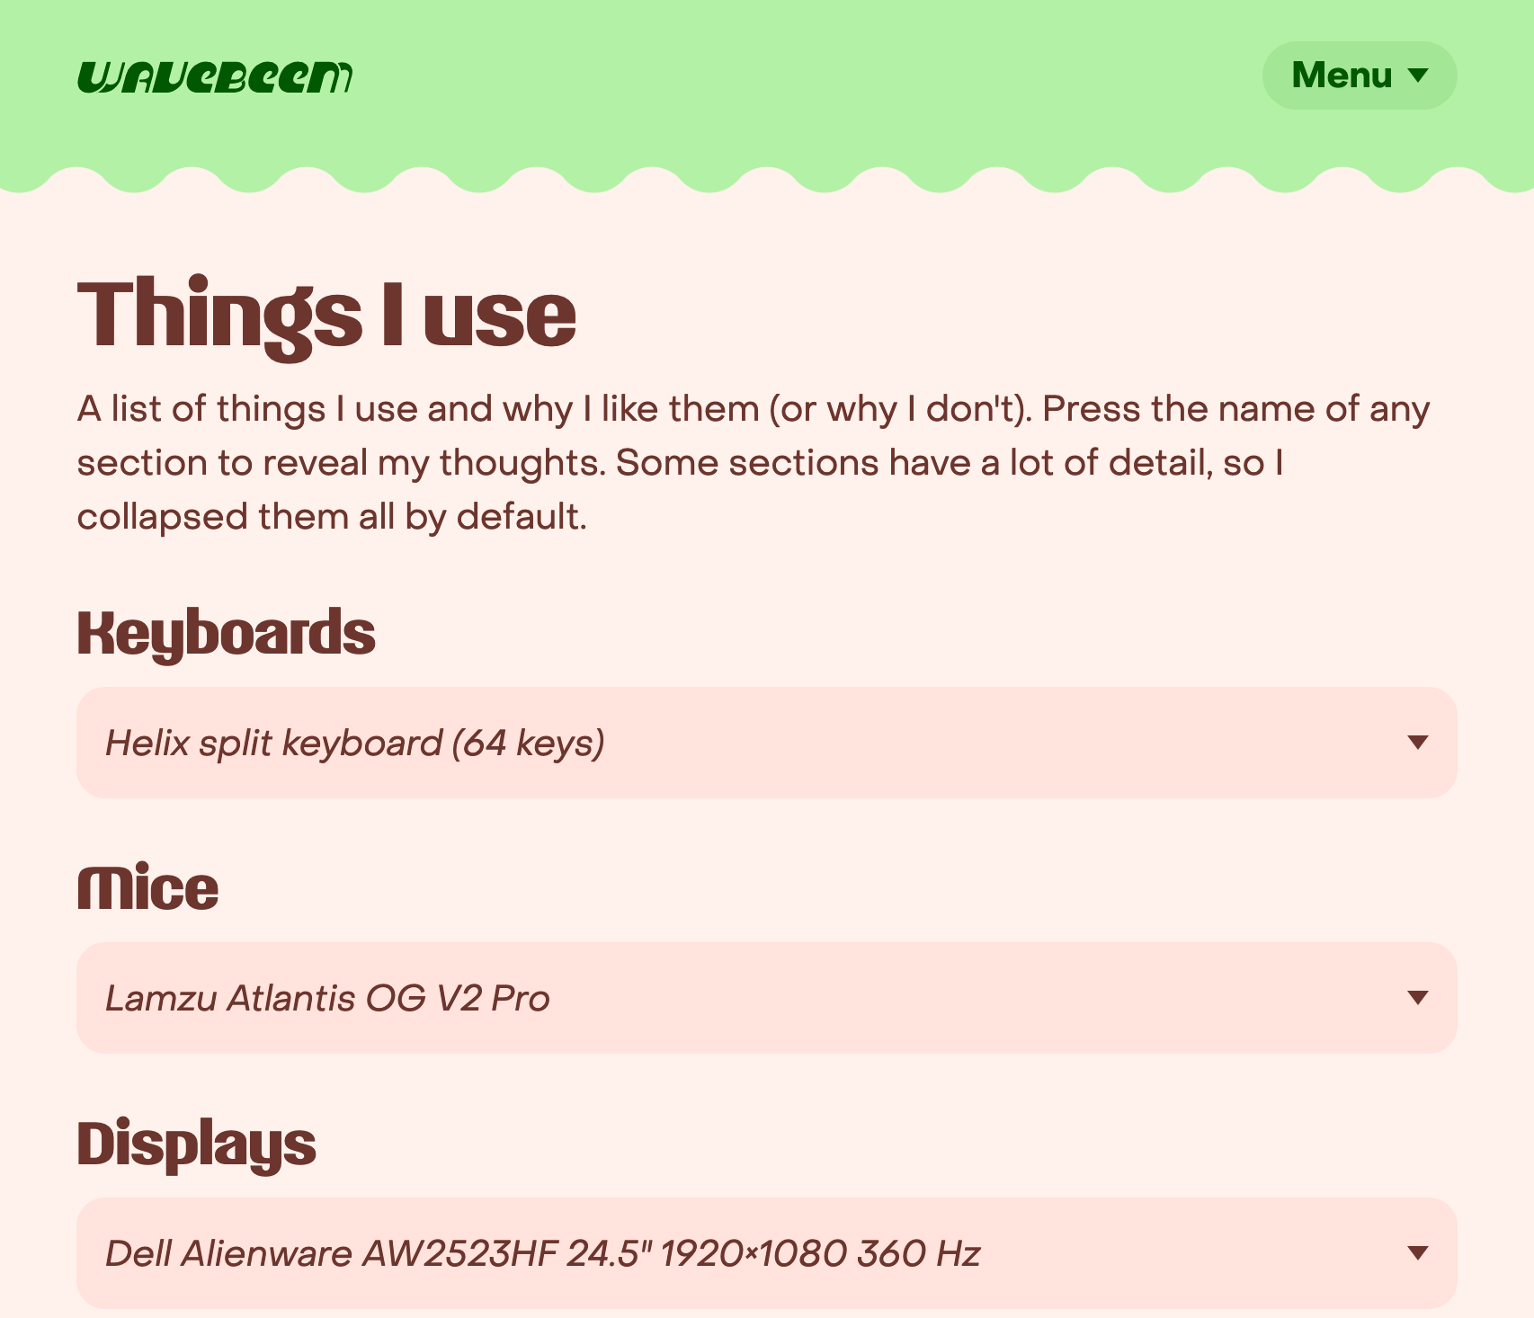Select the text '64 keys' in keyboard row

528,744
